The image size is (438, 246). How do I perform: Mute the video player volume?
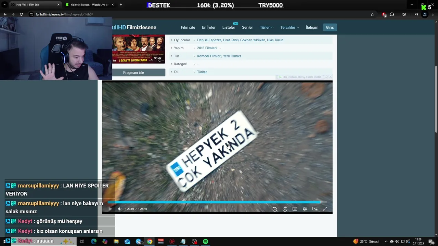pos(119,209)
